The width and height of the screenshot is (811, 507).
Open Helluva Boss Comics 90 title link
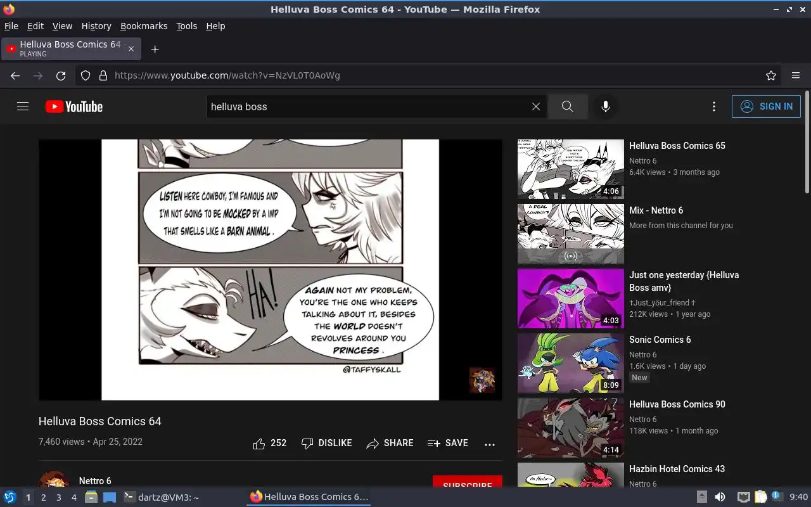677,404
